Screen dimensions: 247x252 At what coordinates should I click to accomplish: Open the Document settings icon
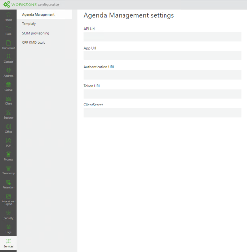tap(8, 43)
